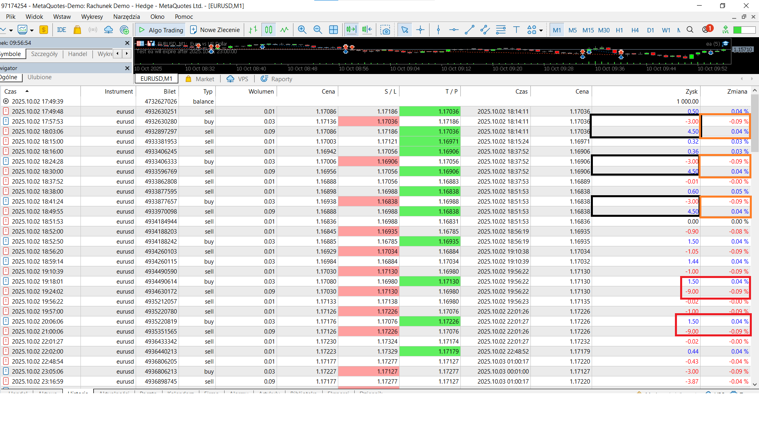This screenshot has height=440, width=759.
Task: Select the trendline drawing tool
Action: [x=470, y=30]
